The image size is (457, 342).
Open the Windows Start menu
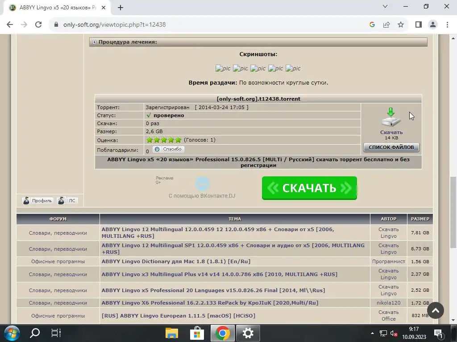tap(12, 333)
